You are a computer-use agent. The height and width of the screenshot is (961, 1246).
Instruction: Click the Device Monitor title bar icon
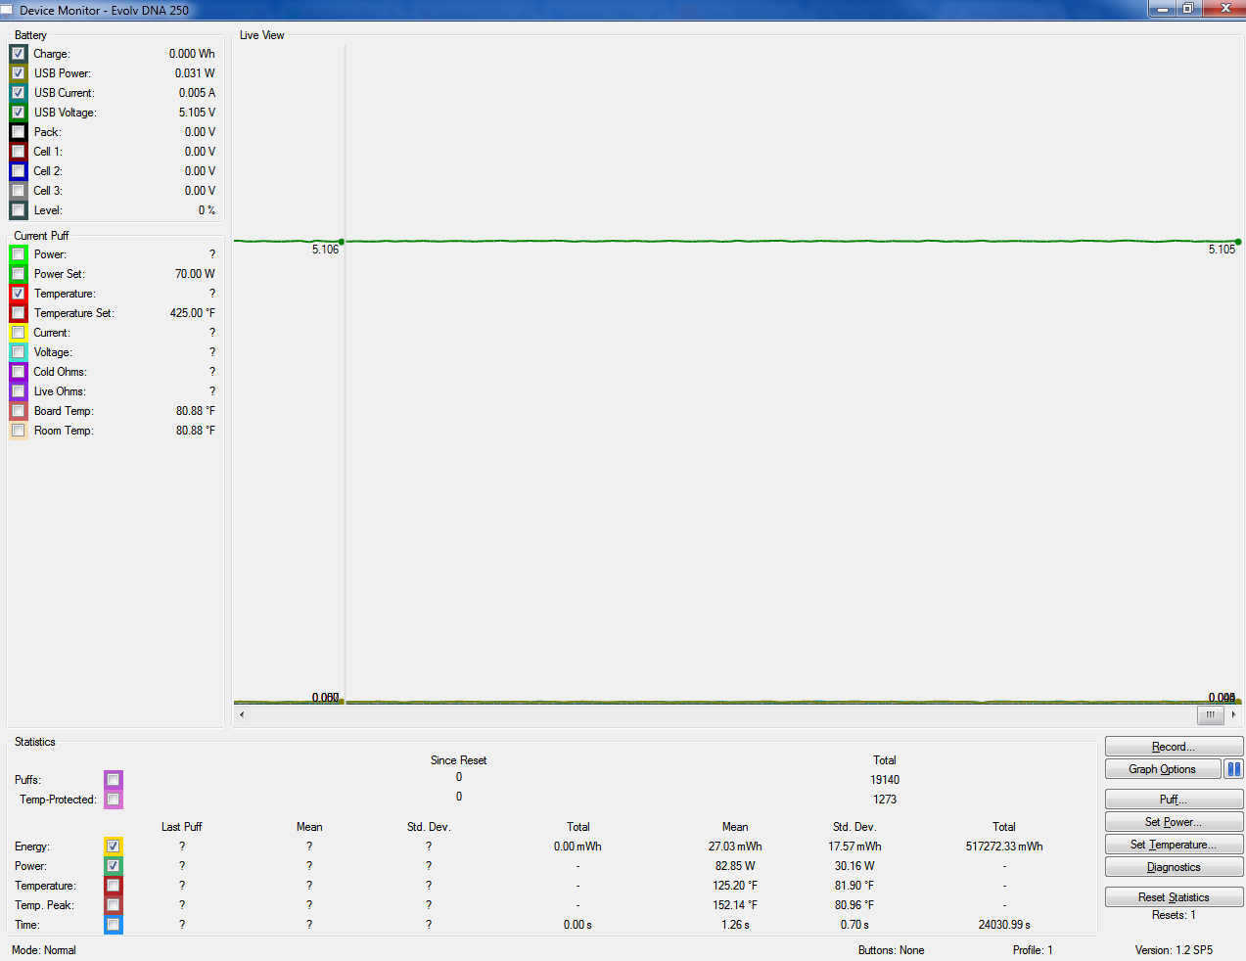8,10
